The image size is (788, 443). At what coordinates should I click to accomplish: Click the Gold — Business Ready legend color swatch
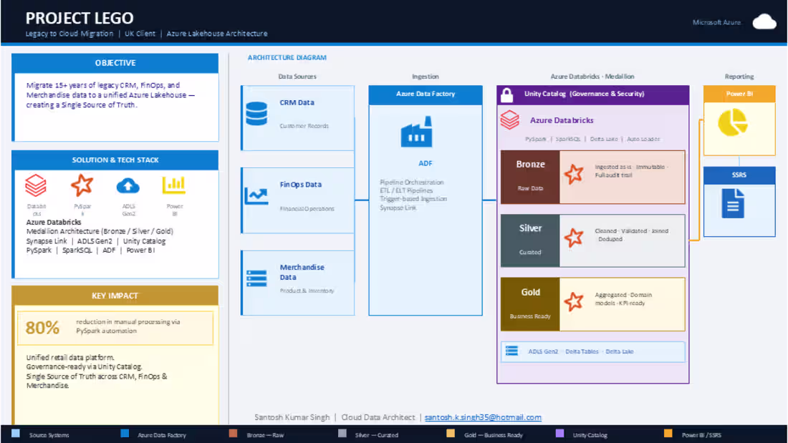pyautogui.click(x=451, y=434)
